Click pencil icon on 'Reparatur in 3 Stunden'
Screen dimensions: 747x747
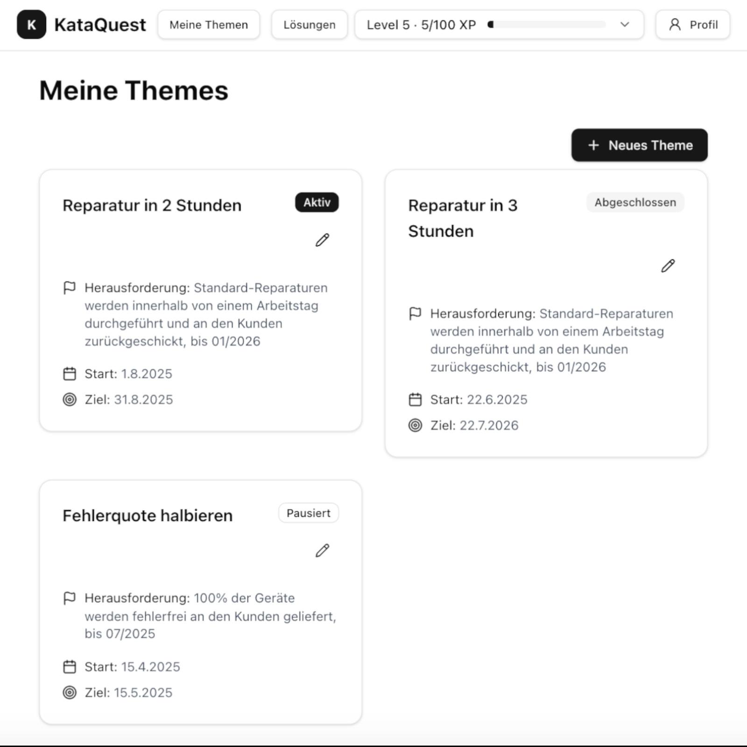click(668, 266)
